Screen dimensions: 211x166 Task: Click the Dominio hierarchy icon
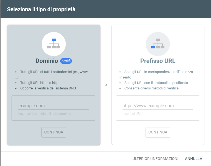coord(54,44)
